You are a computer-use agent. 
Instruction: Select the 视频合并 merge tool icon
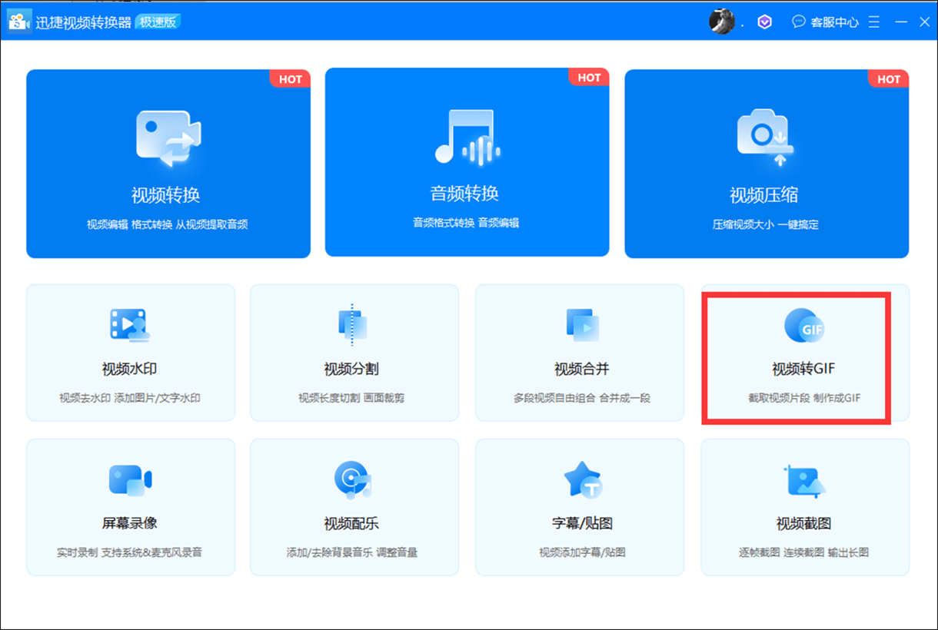582,325
